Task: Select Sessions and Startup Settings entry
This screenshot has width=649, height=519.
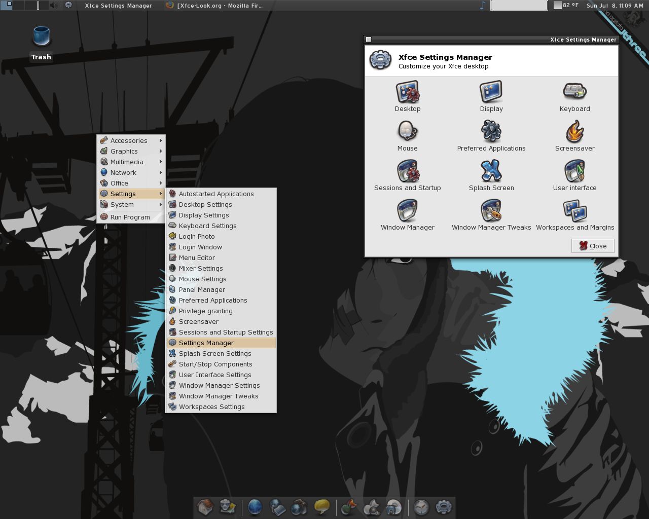Action: (221, 332)
